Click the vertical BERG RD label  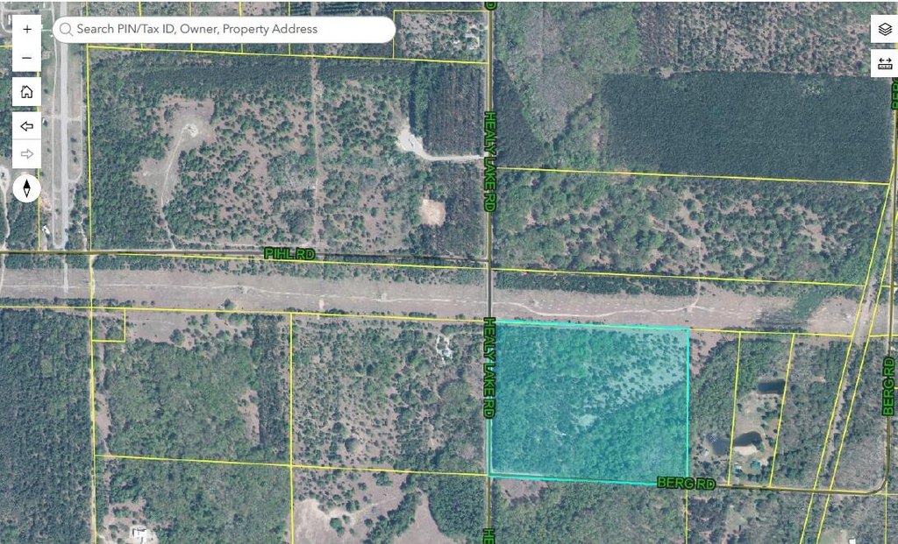coord(888,386)
